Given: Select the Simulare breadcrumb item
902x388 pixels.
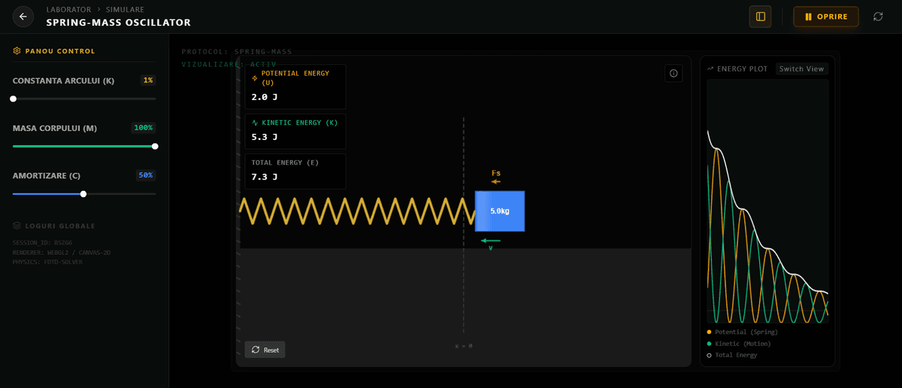Looking at the screenshot, I should (125, 10).
